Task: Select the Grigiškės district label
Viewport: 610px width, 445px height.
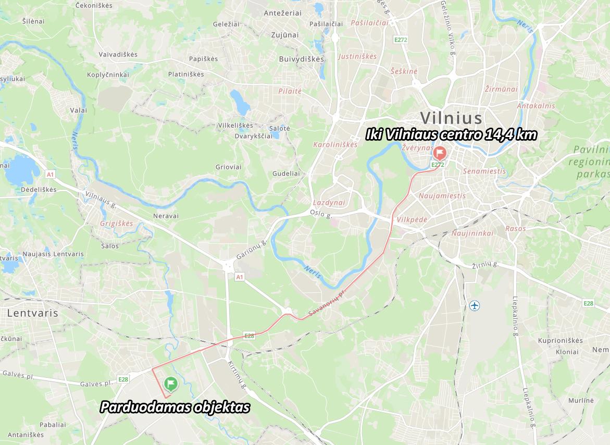Action: point(116,224)
